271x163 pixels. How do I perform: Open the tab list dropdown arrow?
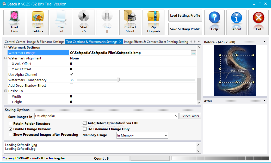point(199,42)
